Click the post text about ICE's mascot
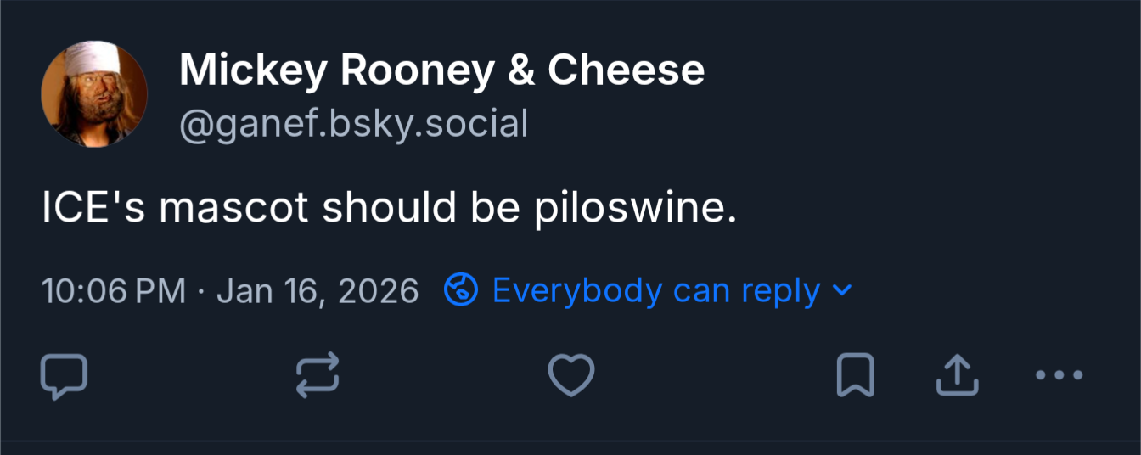Viewport: 1141px width, 455px height. pyautogui.click(x=389, y=209)
